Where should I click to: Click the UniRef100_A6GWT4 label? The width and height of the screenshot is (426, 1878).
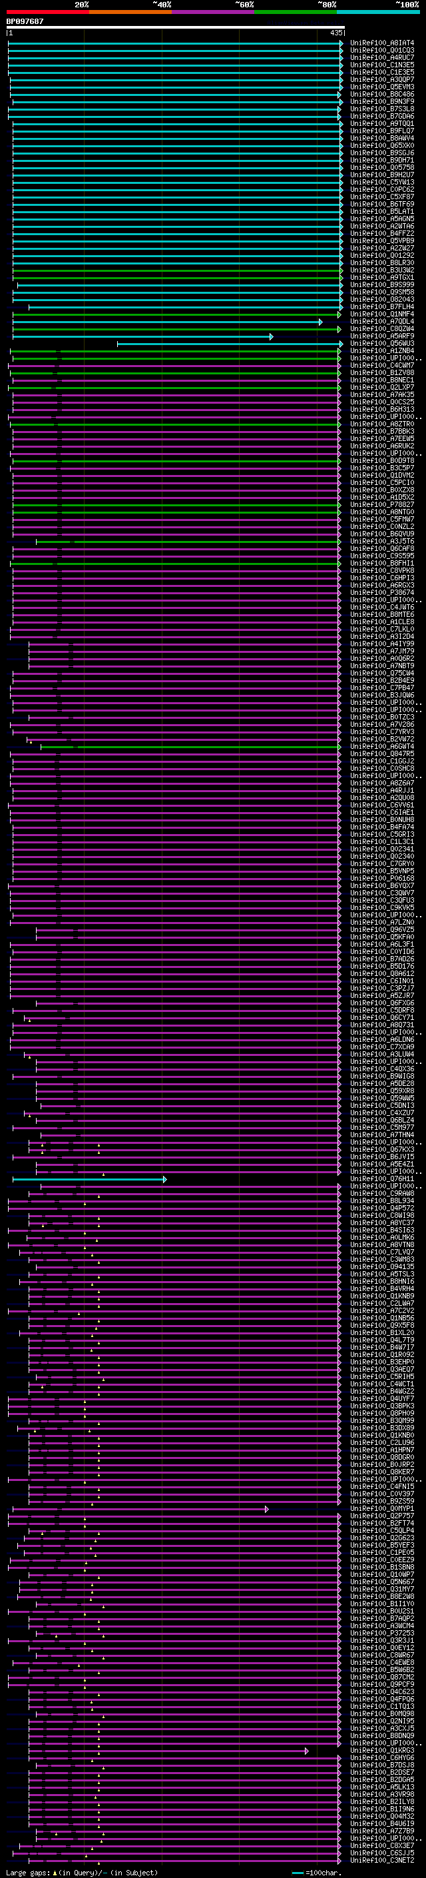pyautogui.click(x=382, y=747)
